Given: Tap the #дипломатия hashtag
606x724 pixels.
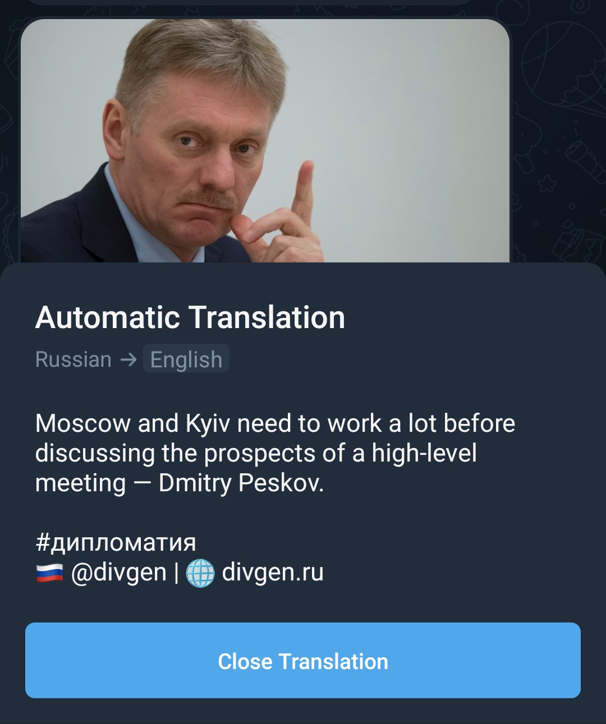Looking at the screenshot, I should click(116, 542).
